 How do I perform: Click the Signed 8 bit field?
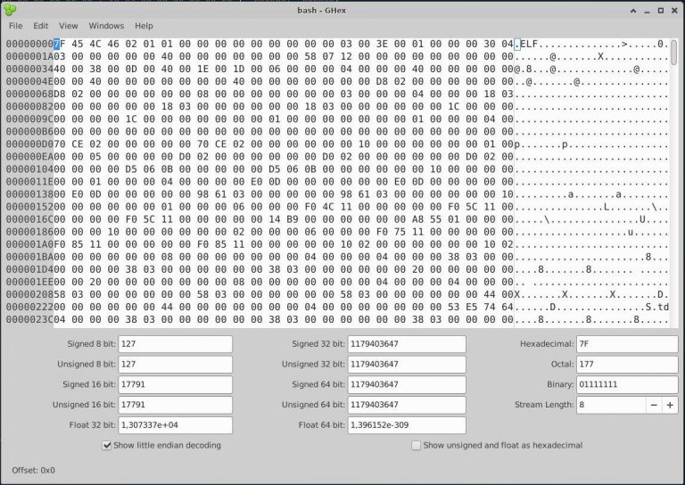tap(175, 344)
